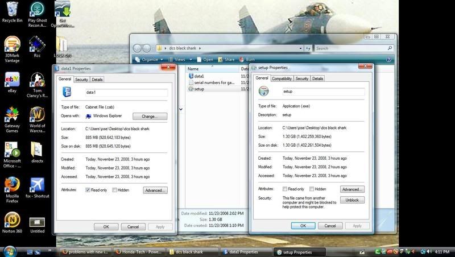The image size is (455, 257).
Task: Enable Read-only checkbox in setup Properties
Action: (x=285, y=189)
